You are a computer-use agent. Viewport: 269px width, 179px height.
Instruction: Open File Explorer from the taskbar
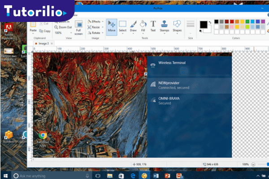click(x=110, y=176)
